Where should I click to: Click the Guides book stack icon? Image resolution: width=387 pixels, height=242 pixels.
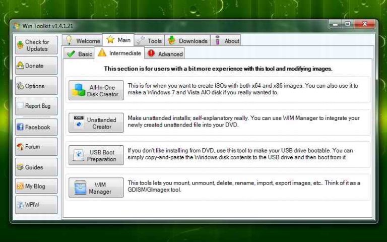[x=21, y=167]
